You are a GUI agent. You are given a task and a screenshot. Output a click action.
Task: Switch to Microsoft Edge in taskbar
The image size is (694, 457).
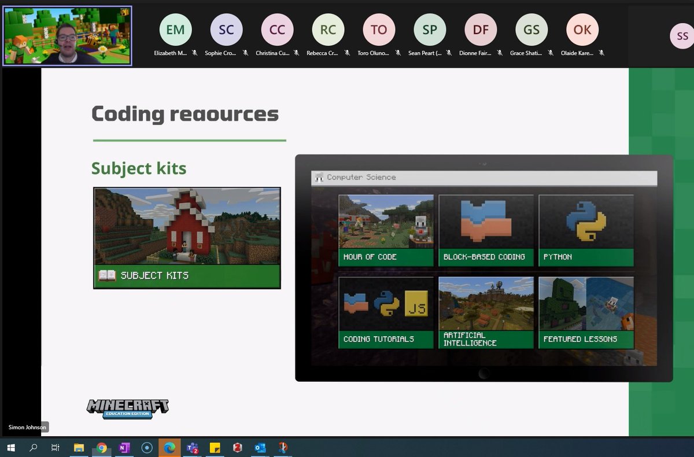coord(169,447)
